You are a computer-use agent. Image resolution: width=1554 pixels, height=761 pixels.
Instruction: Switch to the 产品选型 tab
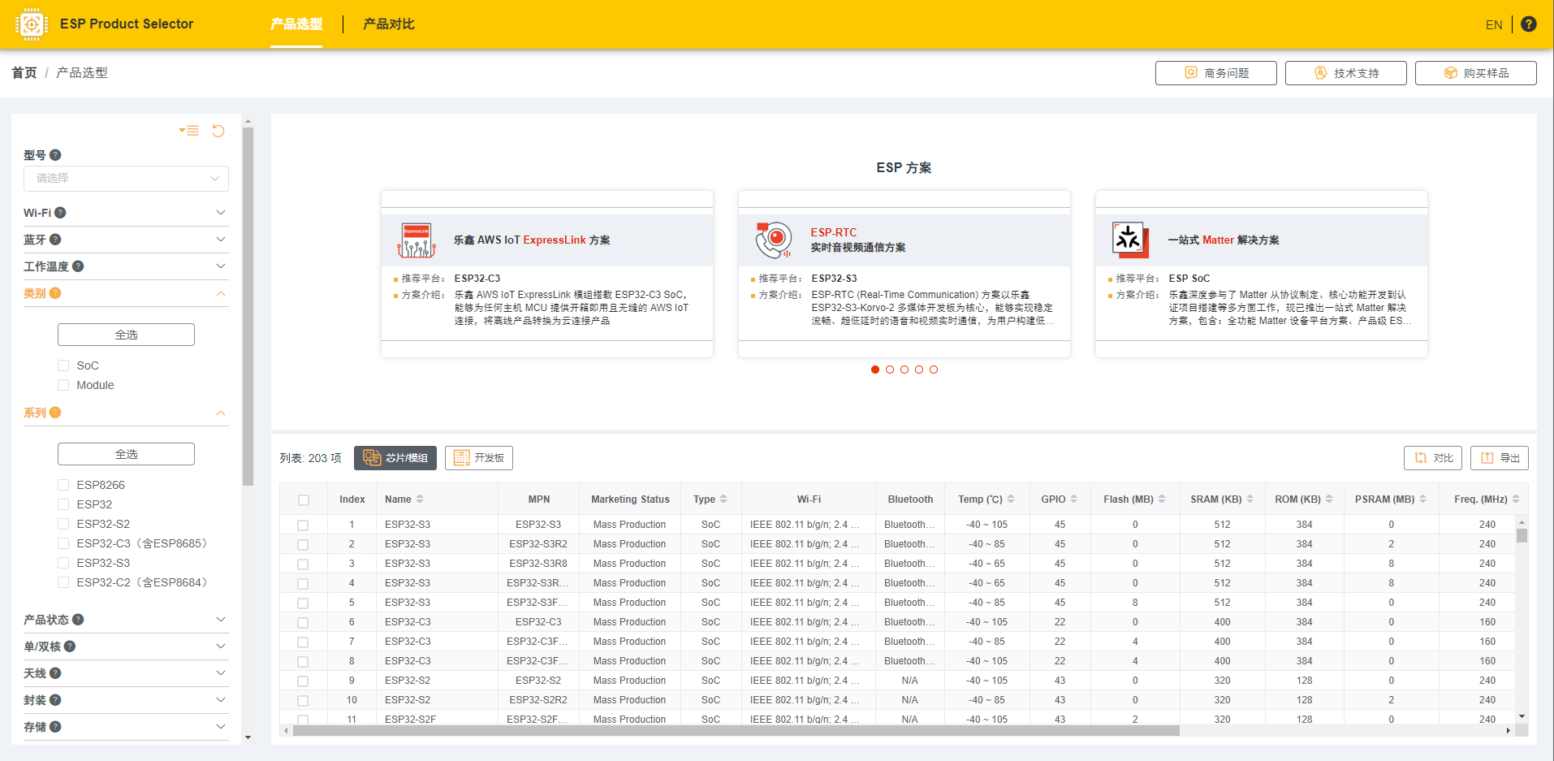pos(296,24)
